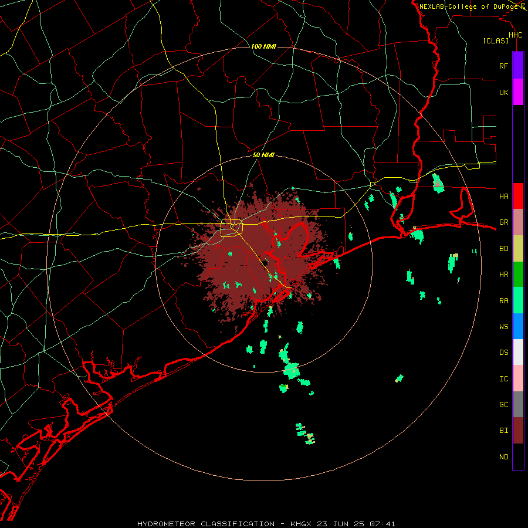Click the WS legend label
Image resolution: width=528 pixels, height=528 pixels.
tap(503, 326)
